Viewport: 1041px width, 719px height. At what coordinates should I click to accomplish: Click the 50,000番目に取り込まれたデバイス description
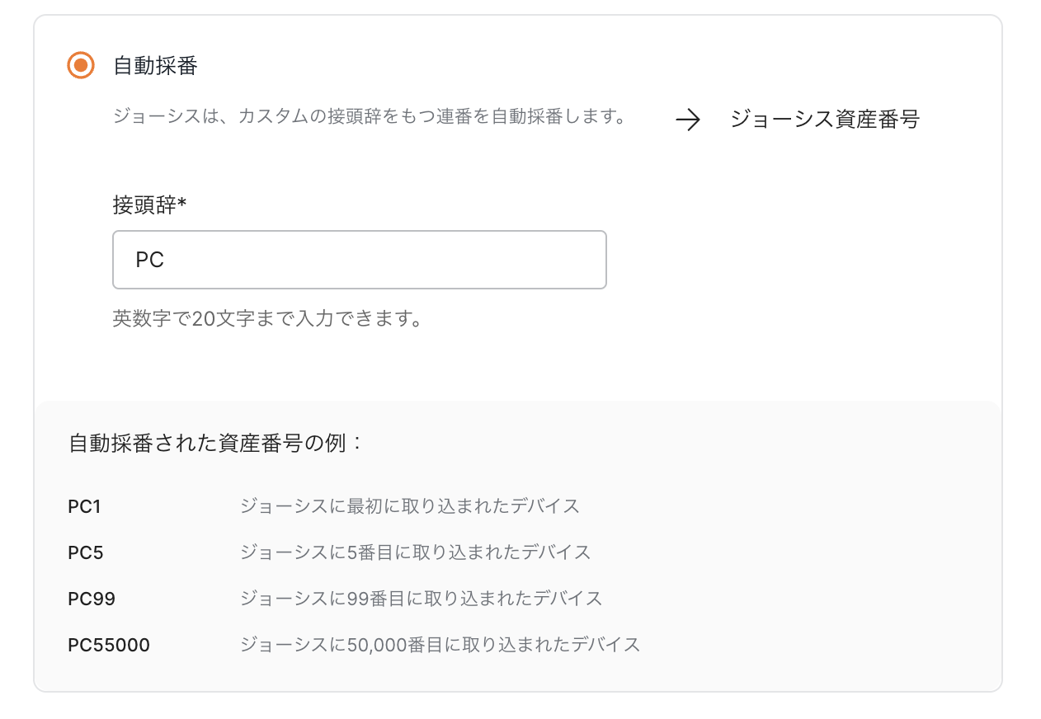click(440, 644)
